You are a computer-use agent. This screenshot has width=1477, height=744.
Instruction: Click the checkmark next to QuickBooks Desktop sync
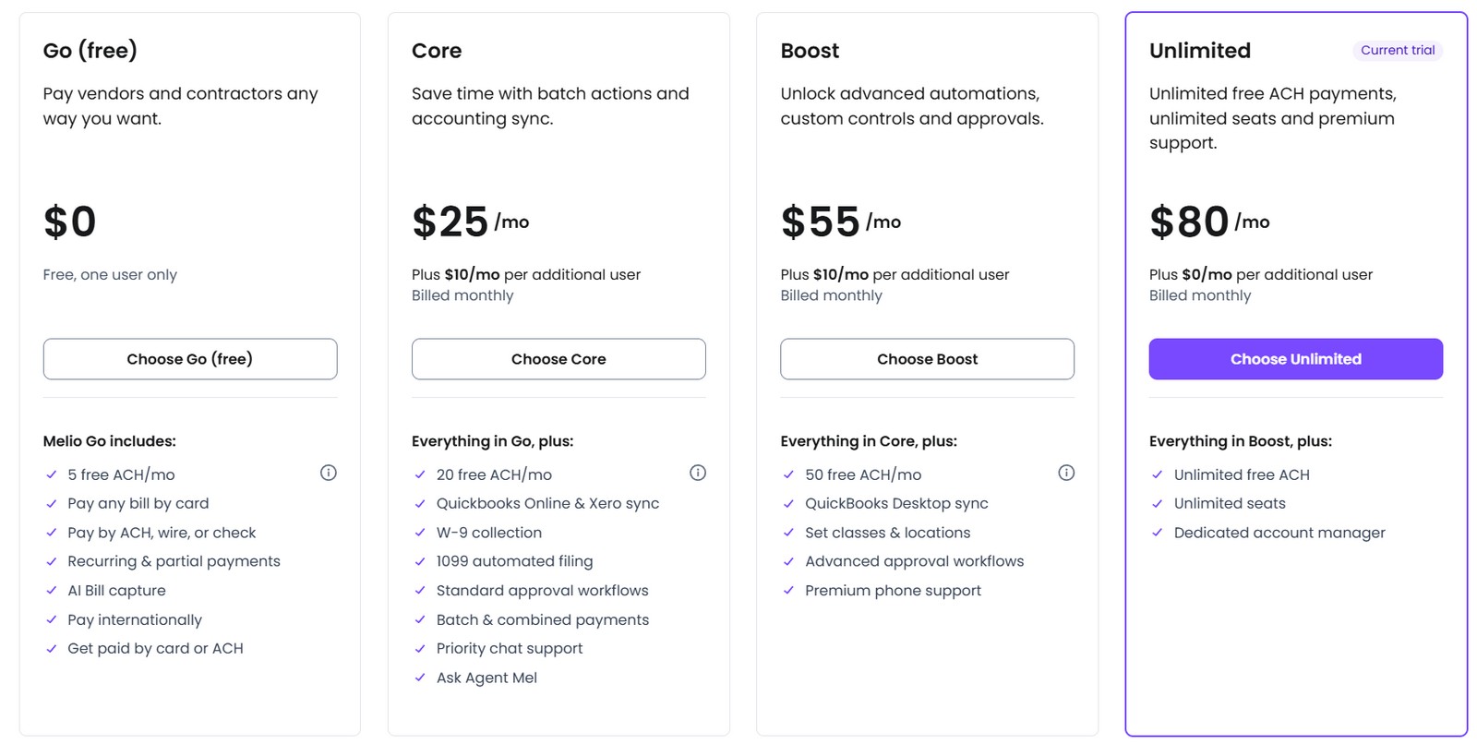click(788, 503)
